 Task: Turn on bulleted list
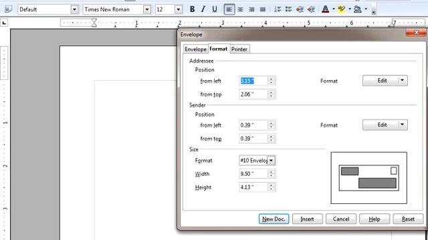pos(288,9)
